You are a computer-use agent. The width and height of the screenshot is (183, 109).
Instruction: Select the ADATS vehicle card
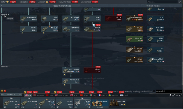point(92,71)
